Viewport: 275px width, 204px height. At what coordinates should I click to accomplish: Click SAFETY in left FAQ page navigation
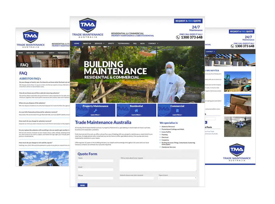[x=52, y=53]
